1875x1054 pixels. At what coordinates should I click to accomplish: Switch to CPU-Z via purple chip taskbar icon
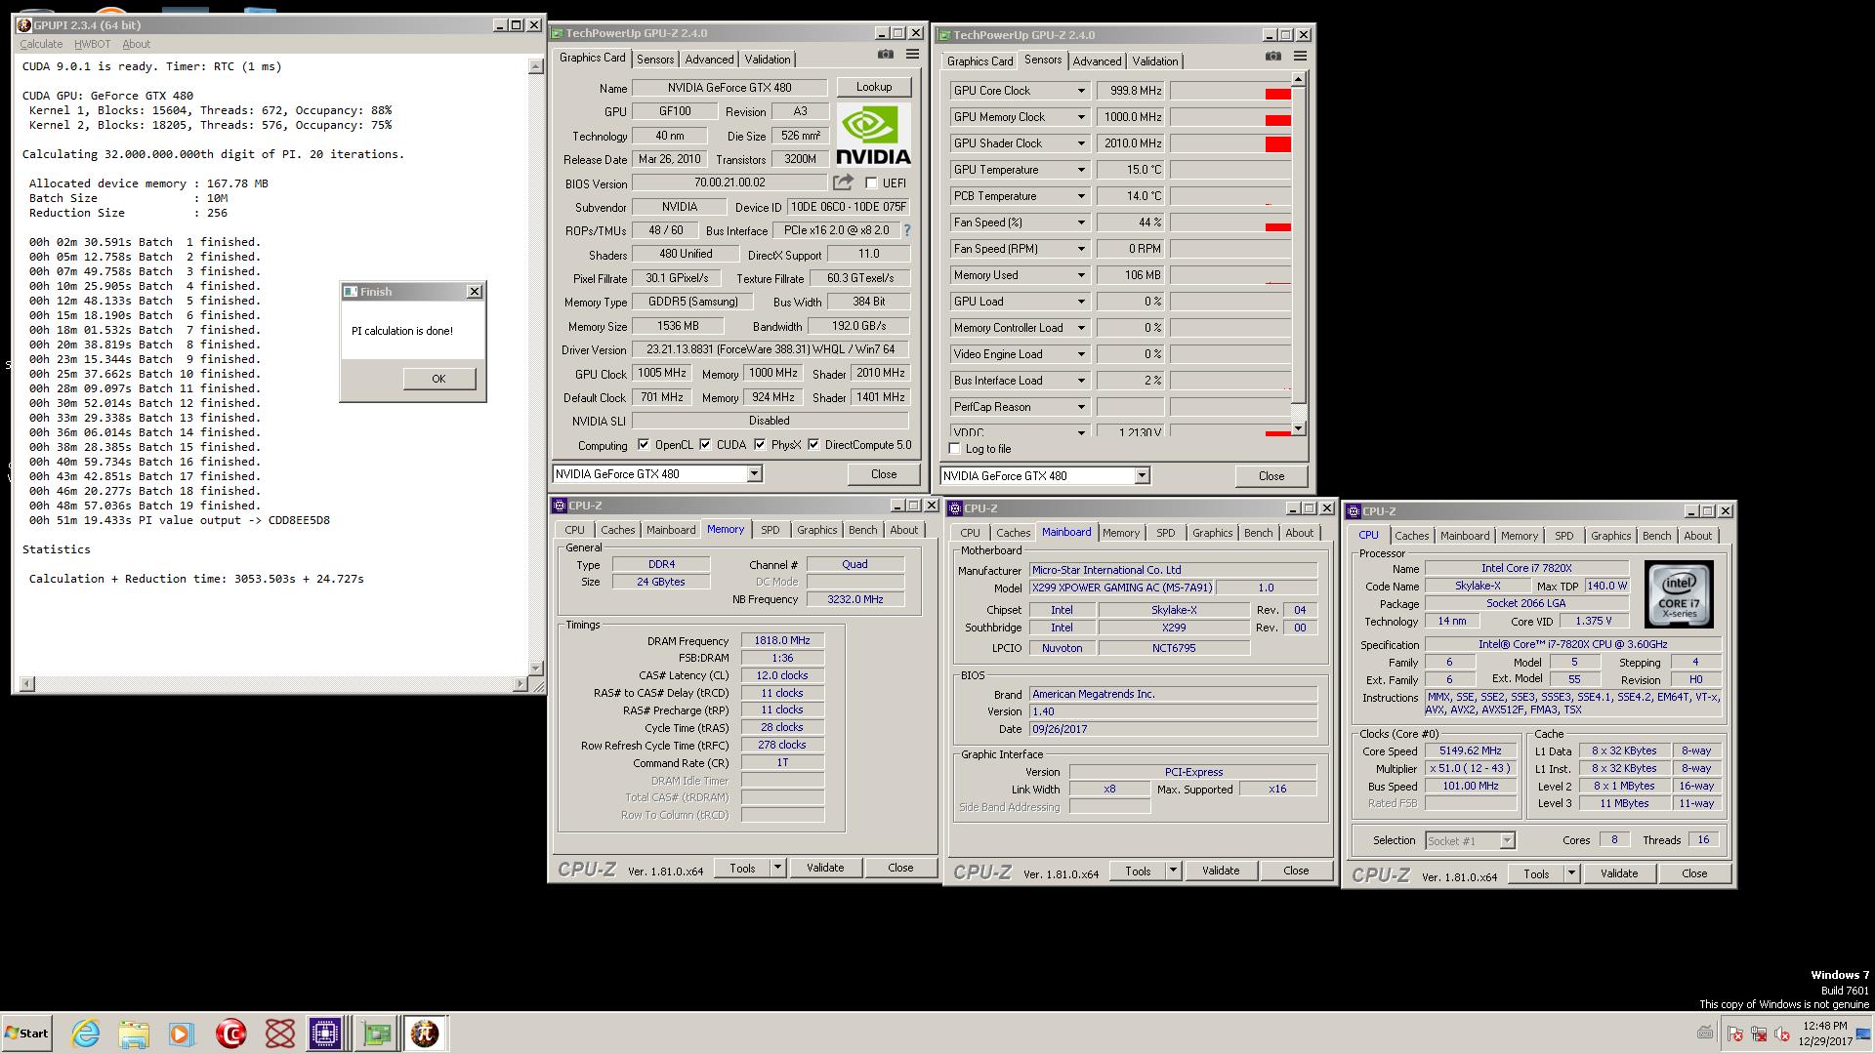coord(325,1034)
